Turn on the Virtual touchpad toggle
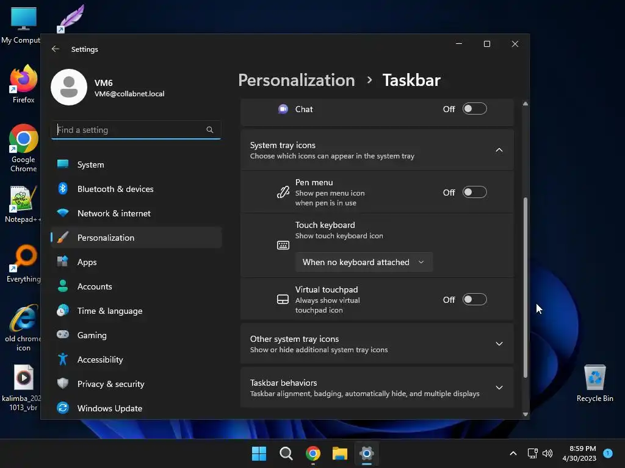 (x=474, y=299)
